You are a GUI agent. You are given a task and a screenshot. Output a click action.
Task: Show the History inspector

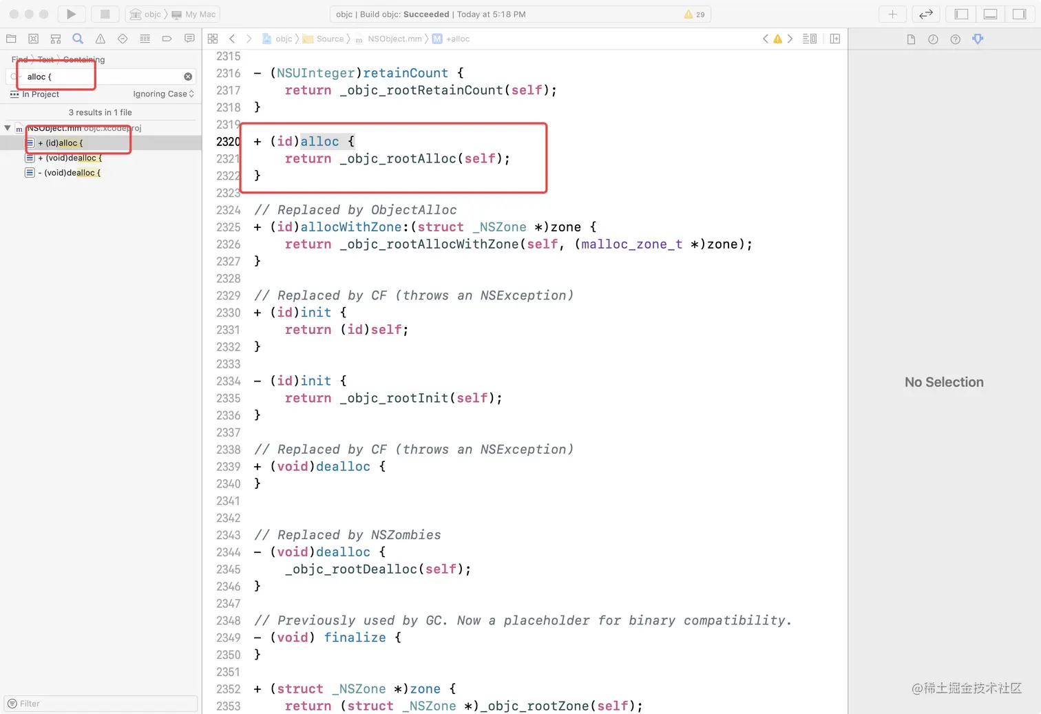click(x=933, y=39)
